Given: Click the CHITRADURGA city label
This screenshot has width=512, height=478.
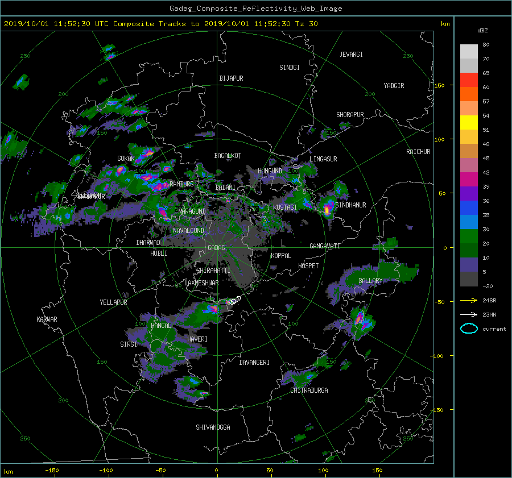Looking at the screenshot, I should point(309,390).
